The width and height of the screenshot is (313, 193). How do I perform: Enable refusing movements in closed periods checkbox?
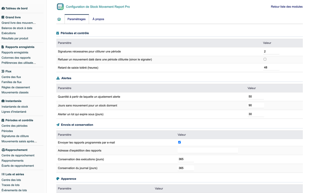point(265,59)
